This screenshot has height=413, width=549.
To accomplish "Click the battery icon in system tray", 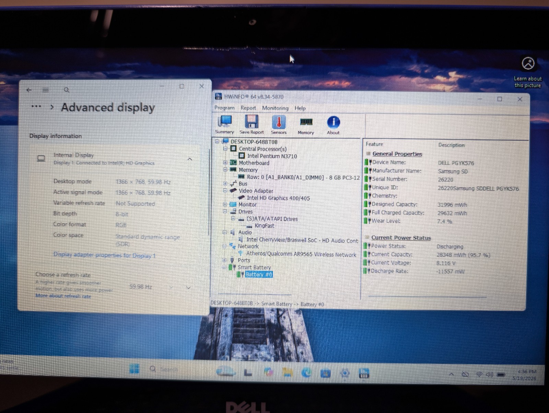I will coord(501,375).
